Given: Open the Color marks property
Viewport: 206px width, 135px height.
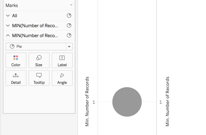Looking at the screenshot, I should [16, 61].
